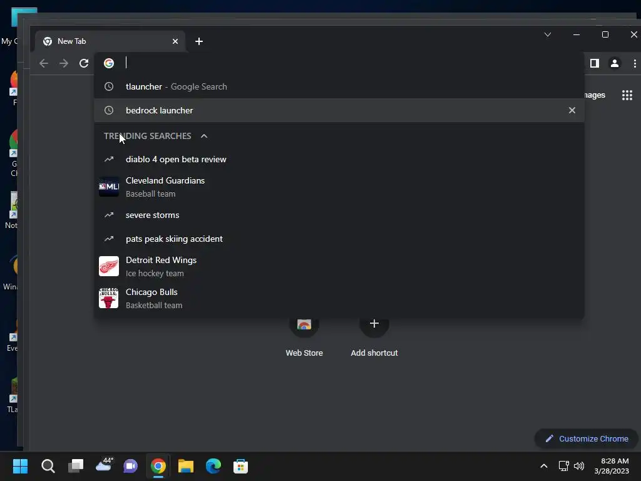
Task: Collapse the Trending Searches section
Action: click(x=204, y=136)
